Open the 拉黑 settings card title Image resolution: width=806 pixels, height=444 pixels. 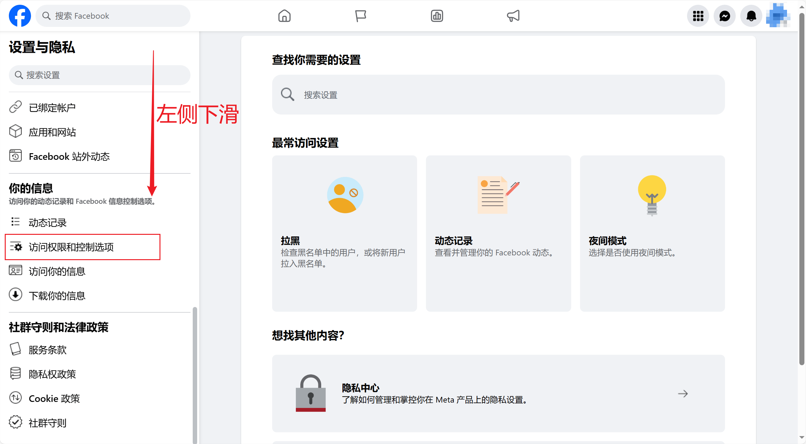pos(290,241)
